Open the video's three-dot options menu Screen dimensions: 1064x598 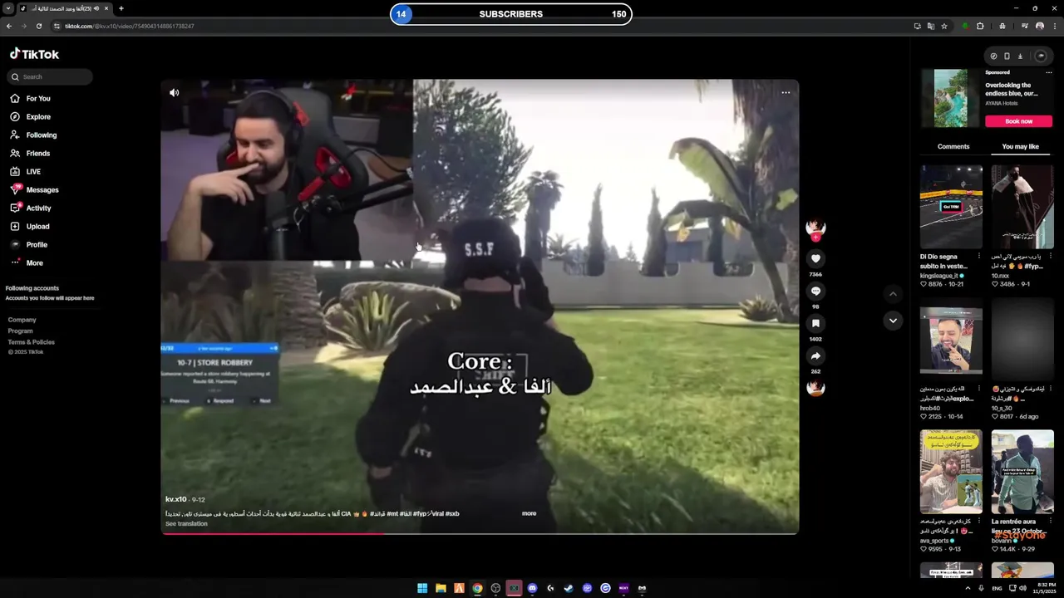[786, 92]
